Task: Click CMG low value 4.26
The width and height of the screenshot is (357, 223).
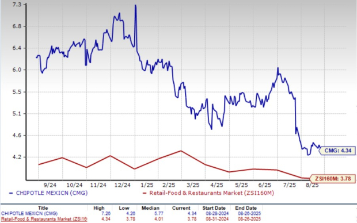Action: click(130, 214)
